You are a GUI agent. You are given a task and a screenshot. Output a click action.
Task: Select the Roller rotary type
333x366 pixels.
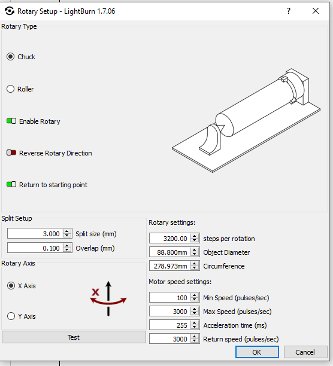pyautogui.click(x=11, y=89)
